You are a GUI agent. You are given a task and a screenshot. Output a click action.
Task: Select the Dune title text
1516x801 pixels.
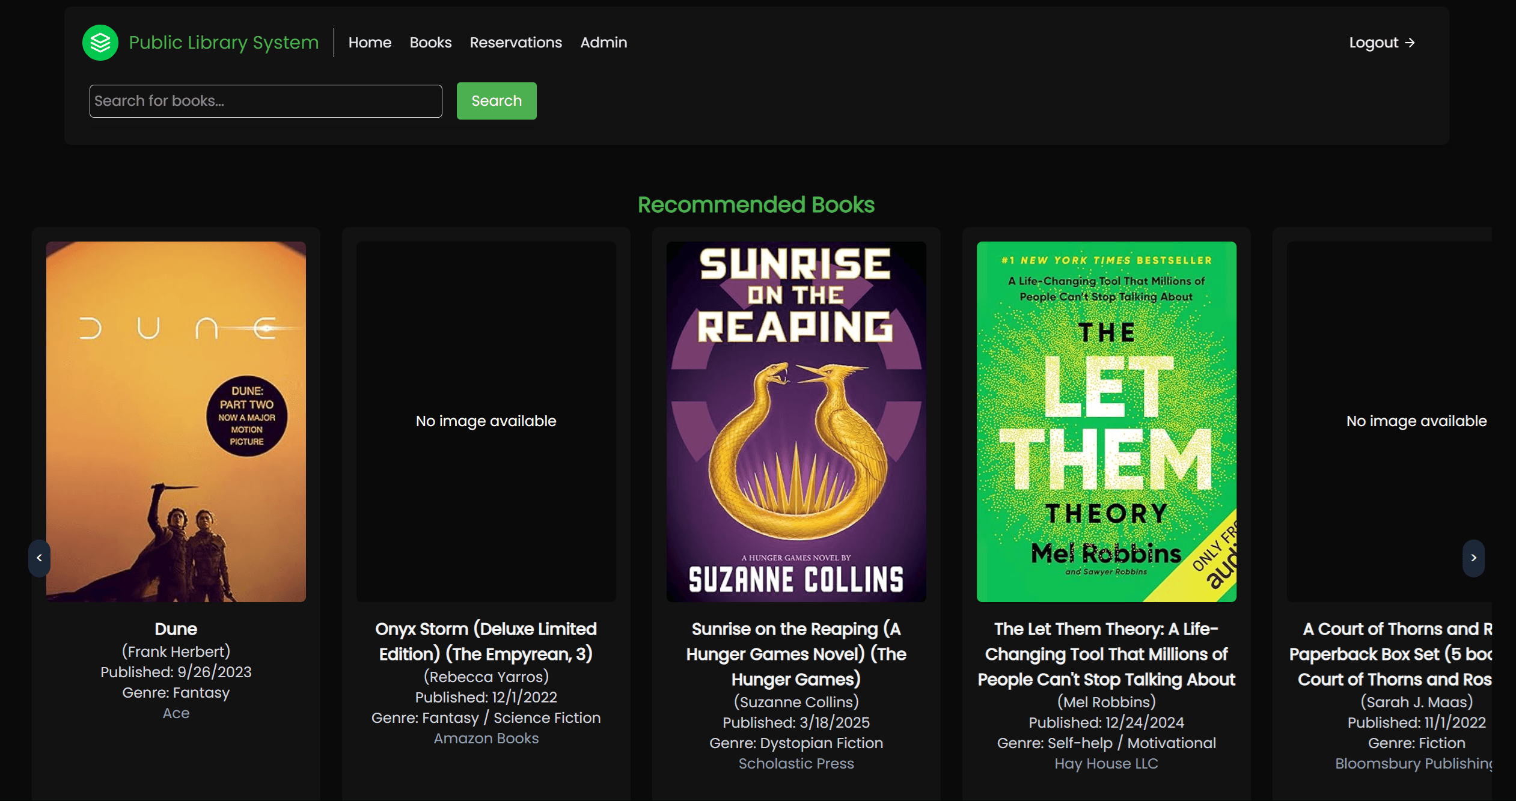(x=176, y=629)
